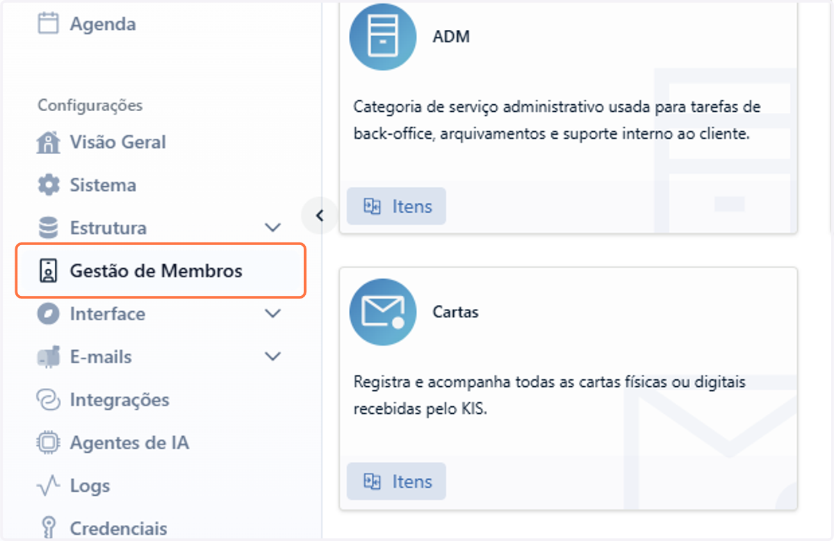Click the ADM category description text
The height and width of the screenshot is (541, 834).
point(557,121)
